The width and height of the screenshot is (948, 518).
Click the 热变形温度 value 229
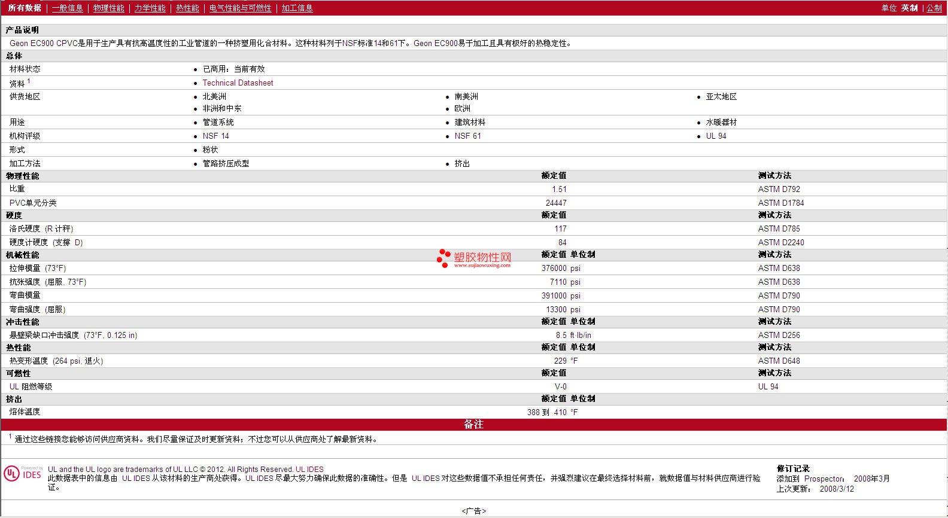click(x=560, y=361)
